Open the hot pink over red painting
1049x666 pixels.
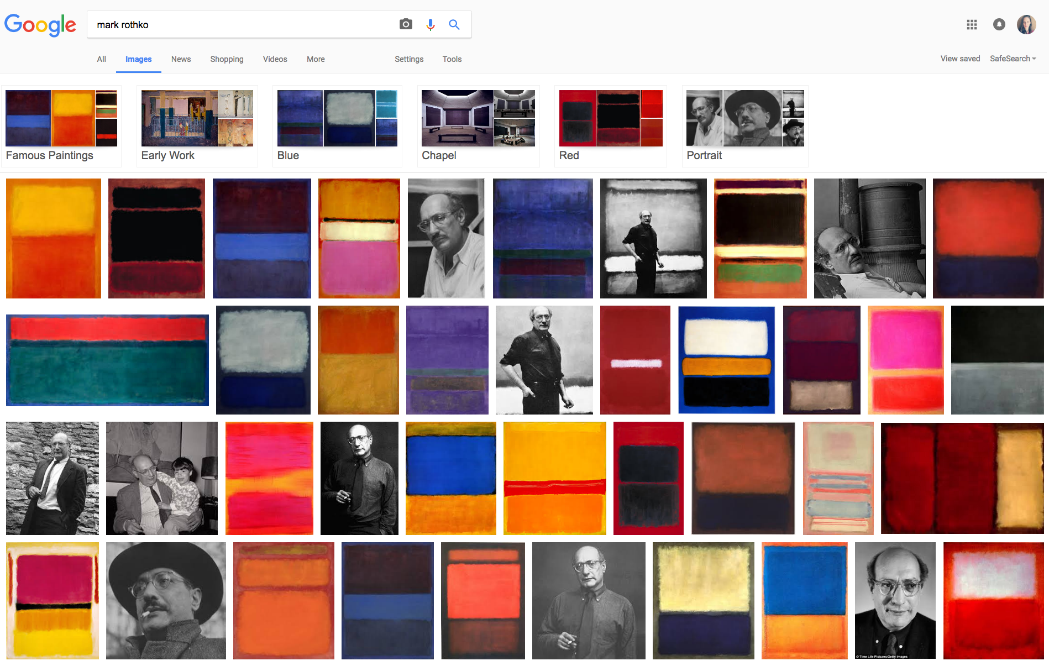click(905, 360)
